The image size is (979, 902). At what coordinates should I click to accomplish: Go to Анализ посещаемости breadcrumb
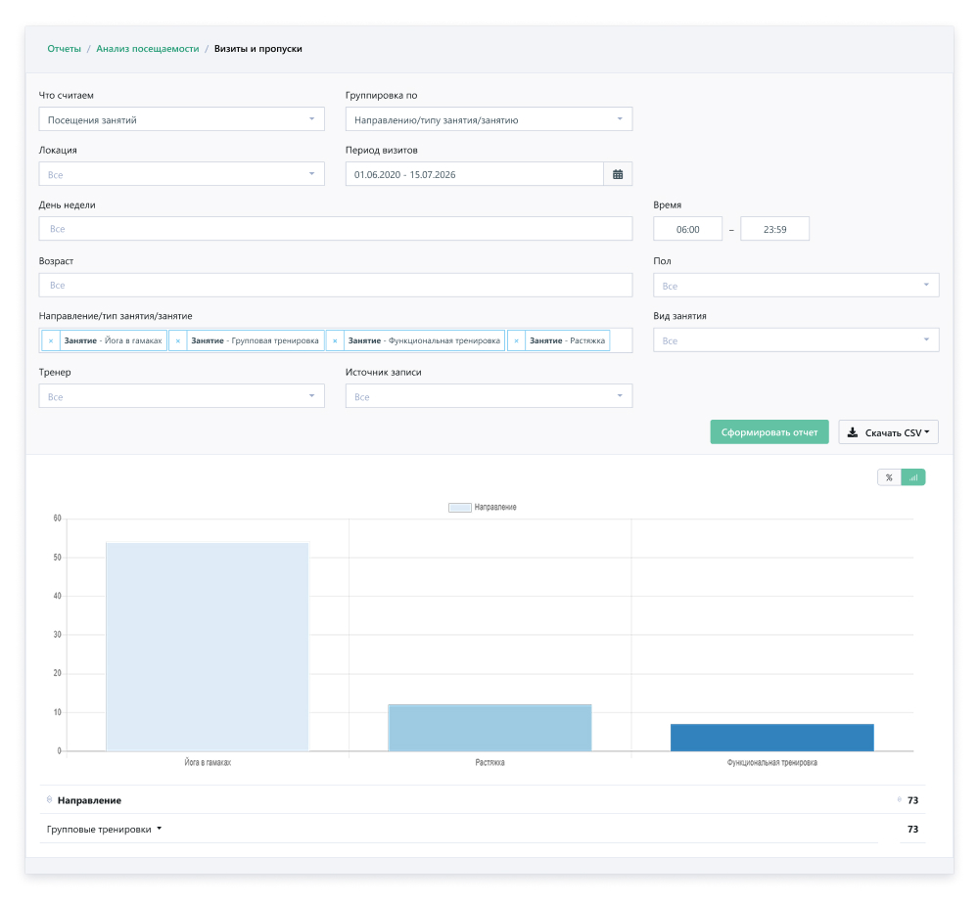pyautogui.click(x=148, y=49)
